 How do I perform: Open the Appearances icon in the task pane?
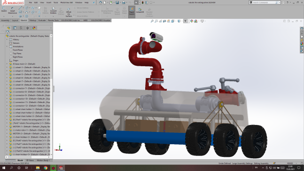click(302, 44)
